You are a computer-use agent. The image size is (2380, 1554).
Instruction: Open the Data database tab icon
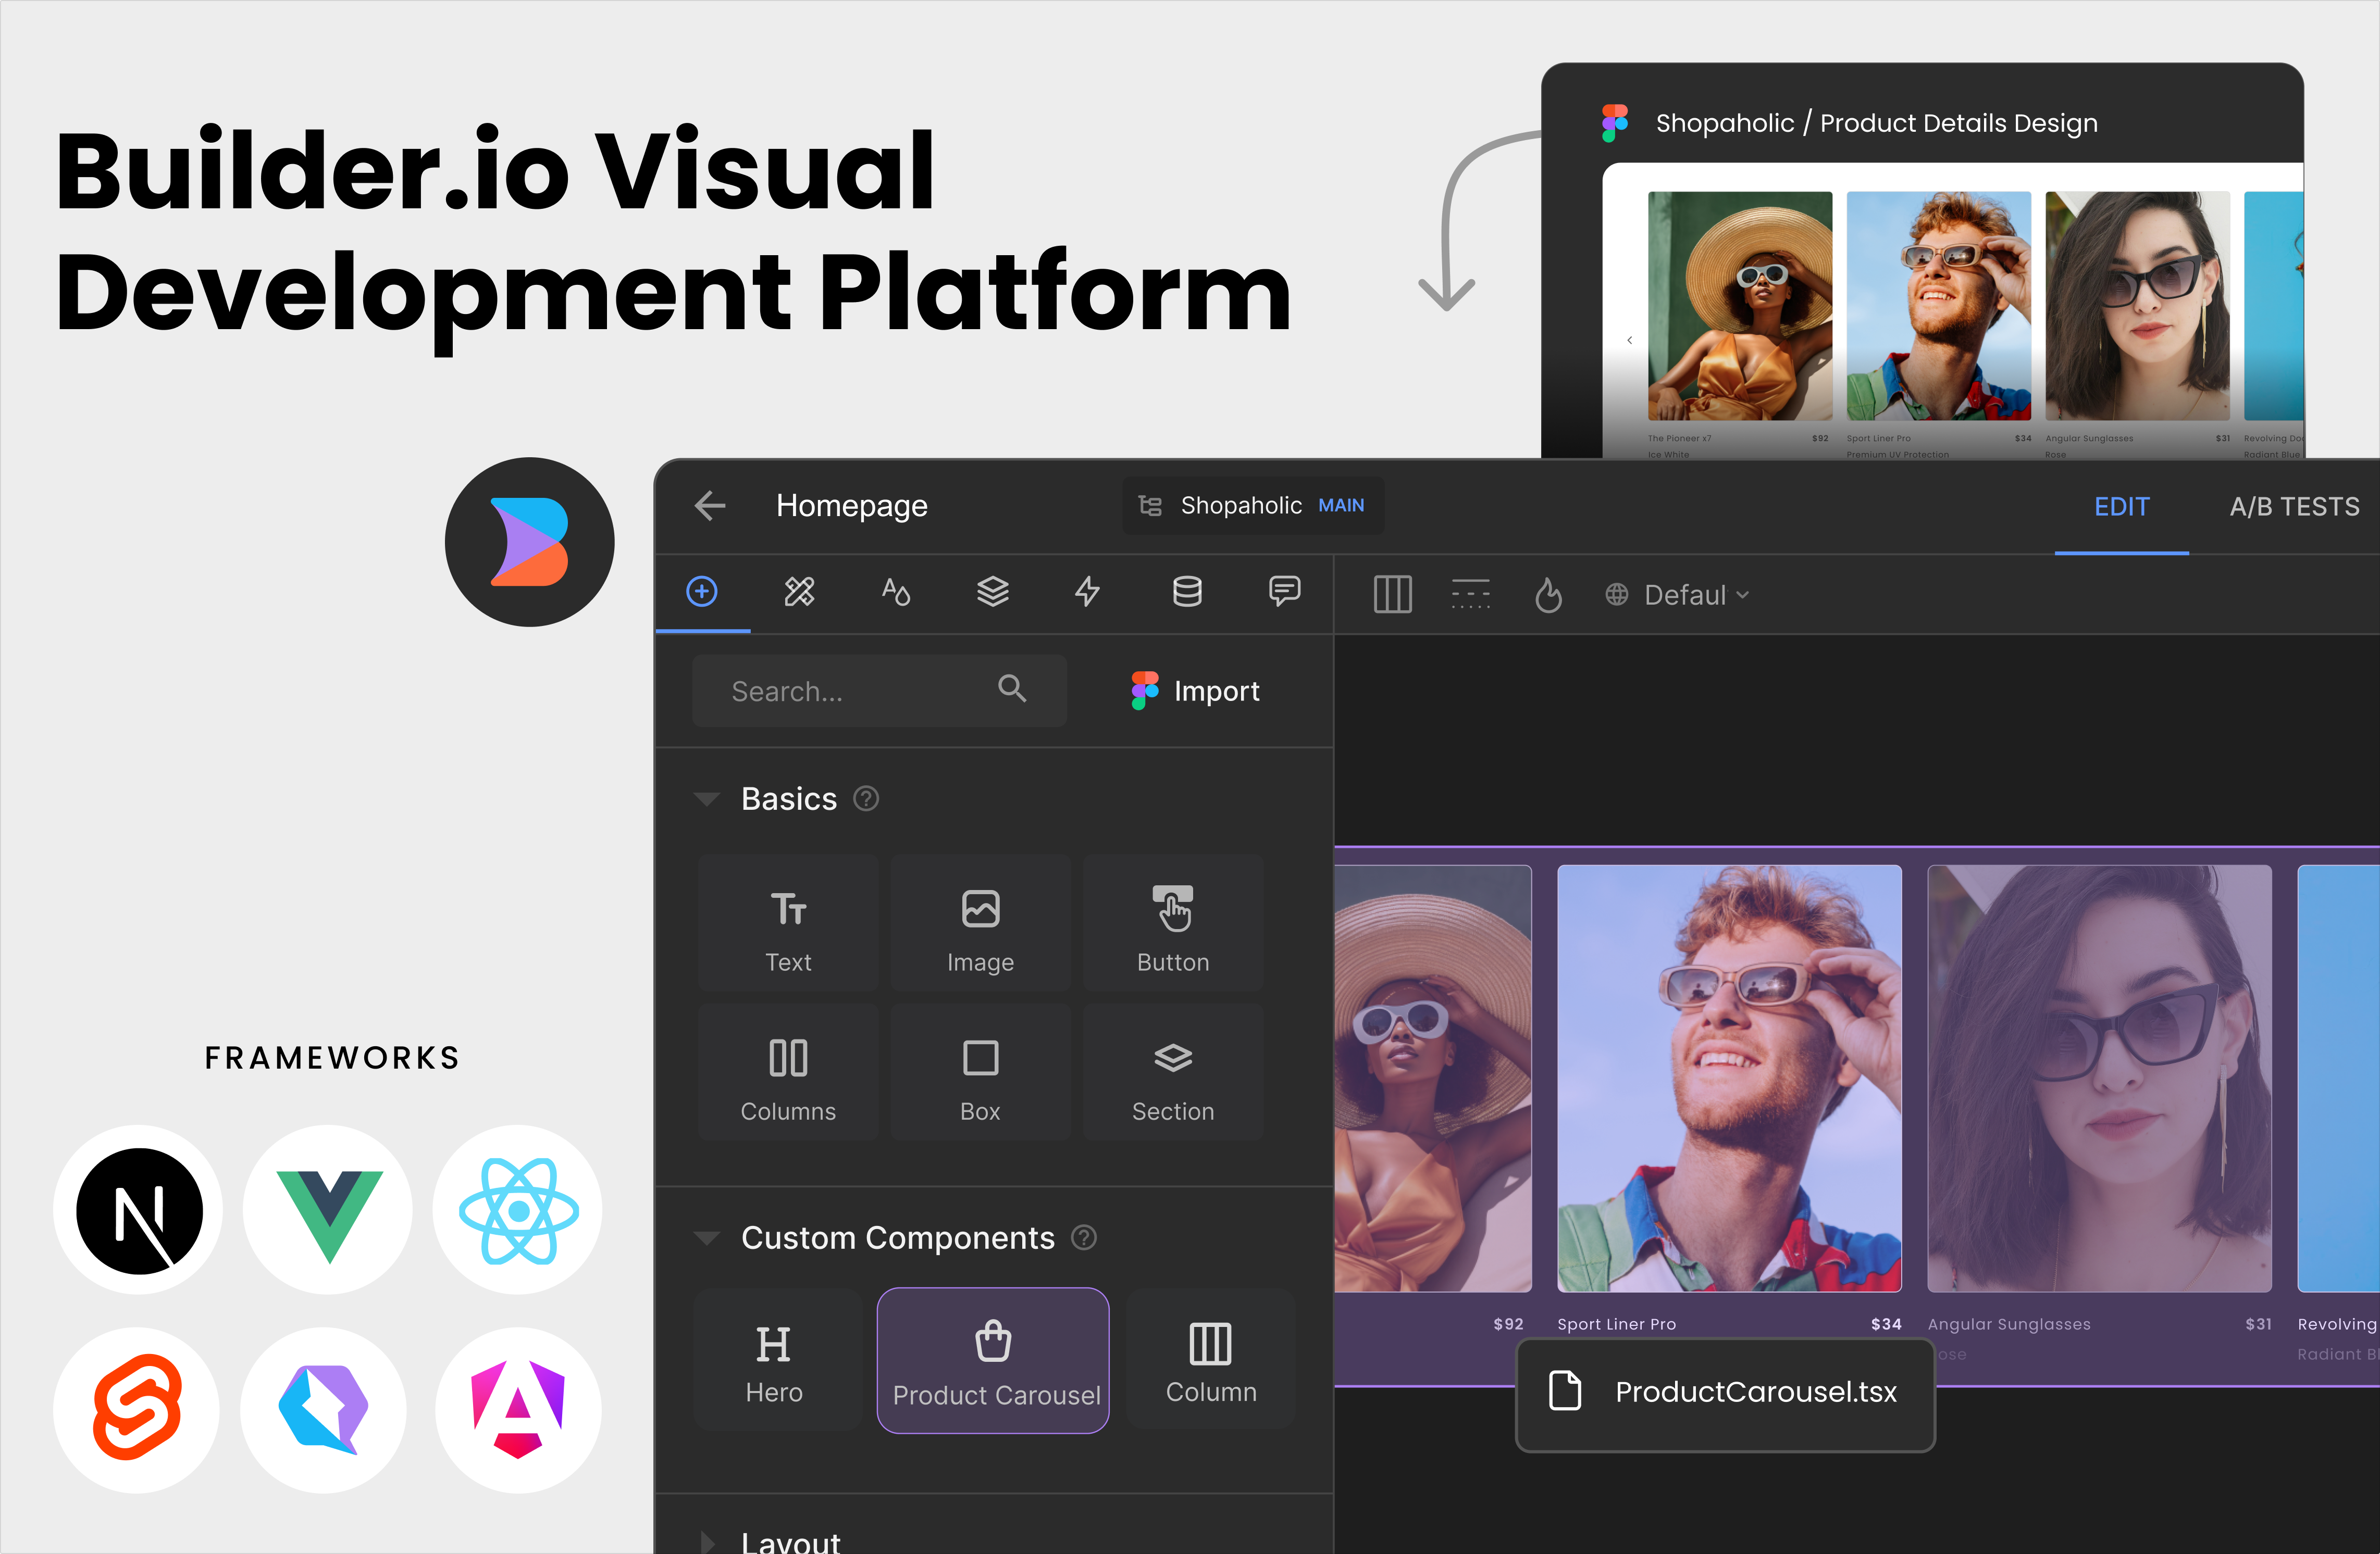click(x=1187, y=592)
